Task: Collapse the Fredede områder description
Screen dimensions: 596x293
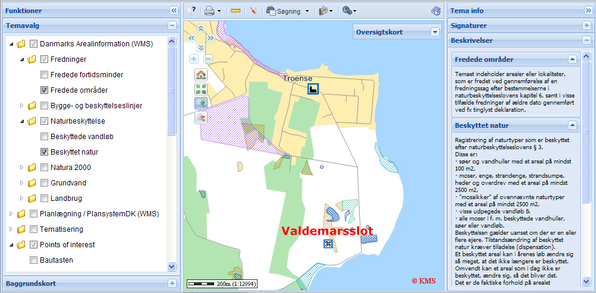Action: [x=572, y=59]
